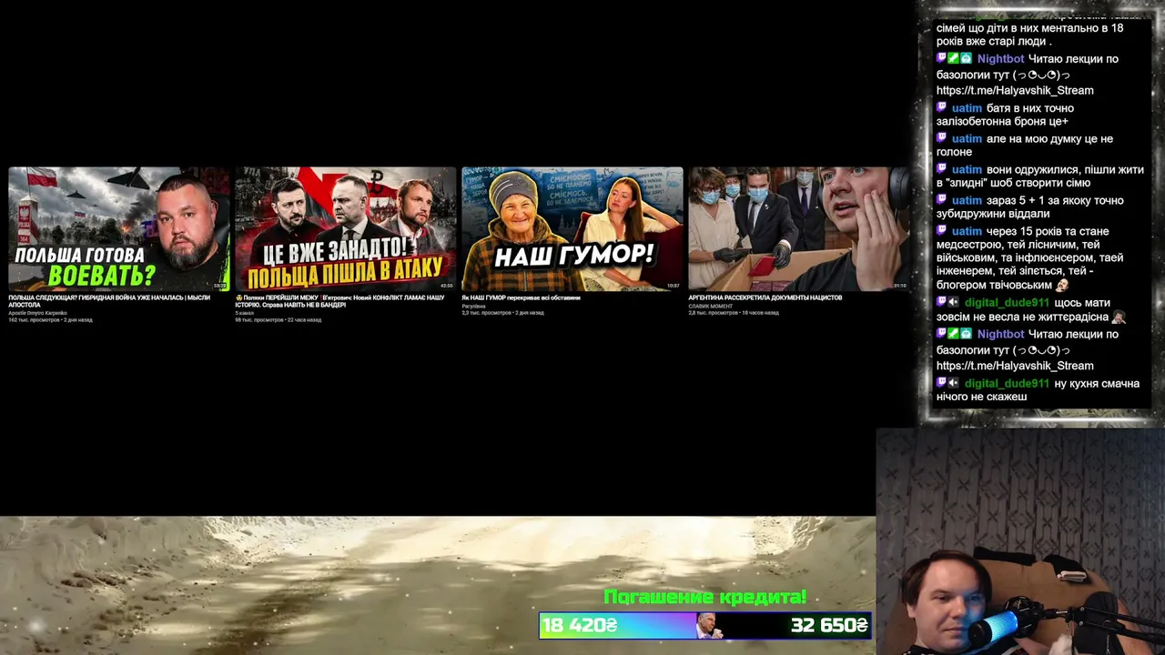Click the chat text 'років вже старі люди .'
1165x655 pixels.
tap(994, 42)
